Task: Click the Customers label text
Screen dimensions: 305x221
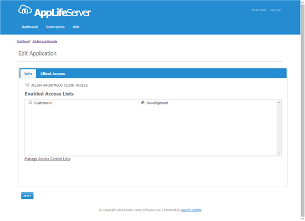Action: click(x=43, y=103)
